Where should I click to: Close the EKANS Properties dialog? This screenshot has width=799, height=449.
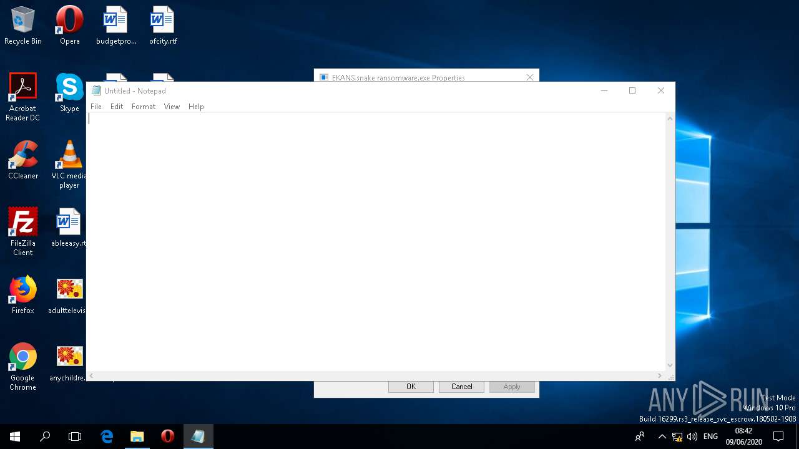[x=529, y=77]
